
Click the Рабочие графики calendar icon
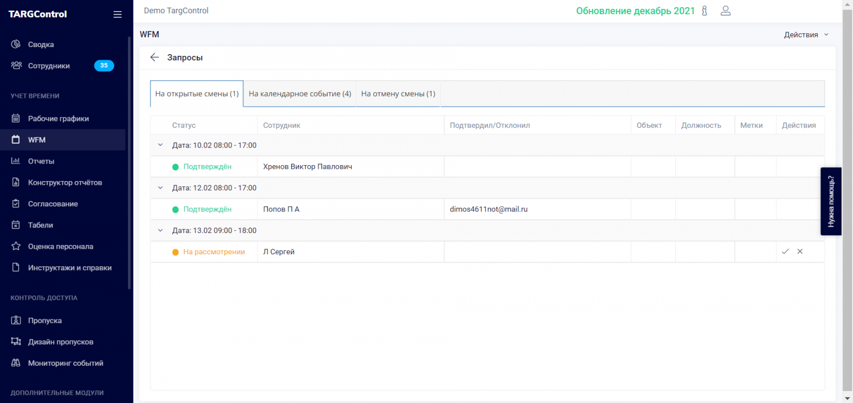(x=16, y=118)
